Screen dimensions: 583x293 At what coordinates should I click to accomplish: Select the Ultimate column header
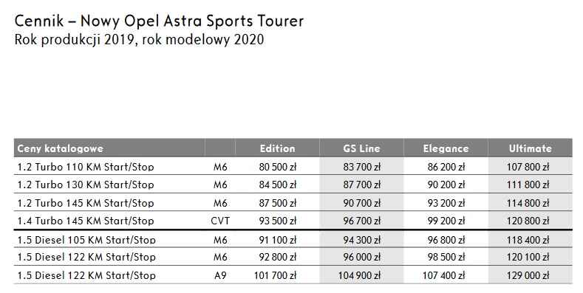(x=531, y=148)
